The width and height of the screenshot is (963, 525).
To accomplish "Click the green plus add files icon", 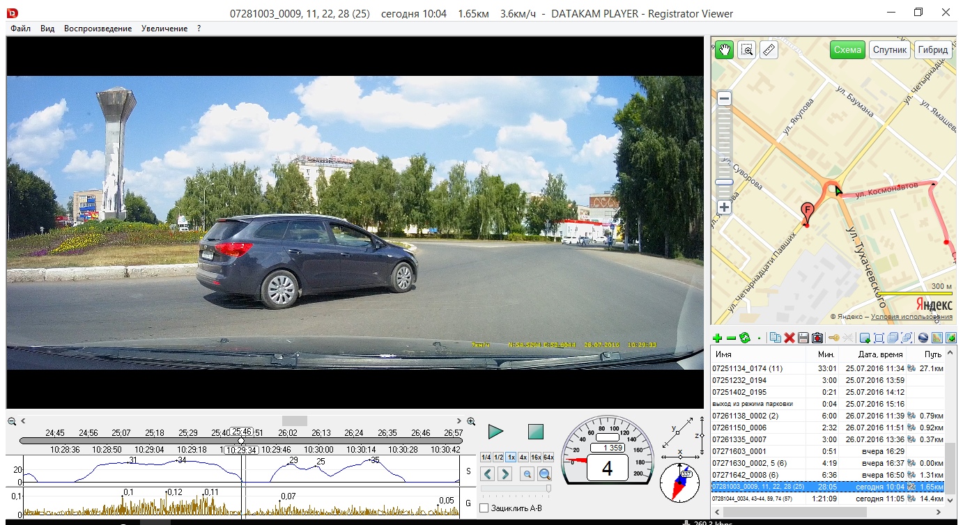I will pyautogui.click(x=717, y=338).
